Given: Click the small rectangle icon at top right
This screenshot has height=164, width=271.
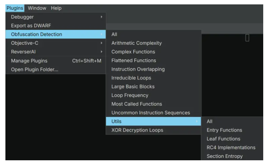Looking at the screenshot, I should 247,38.
